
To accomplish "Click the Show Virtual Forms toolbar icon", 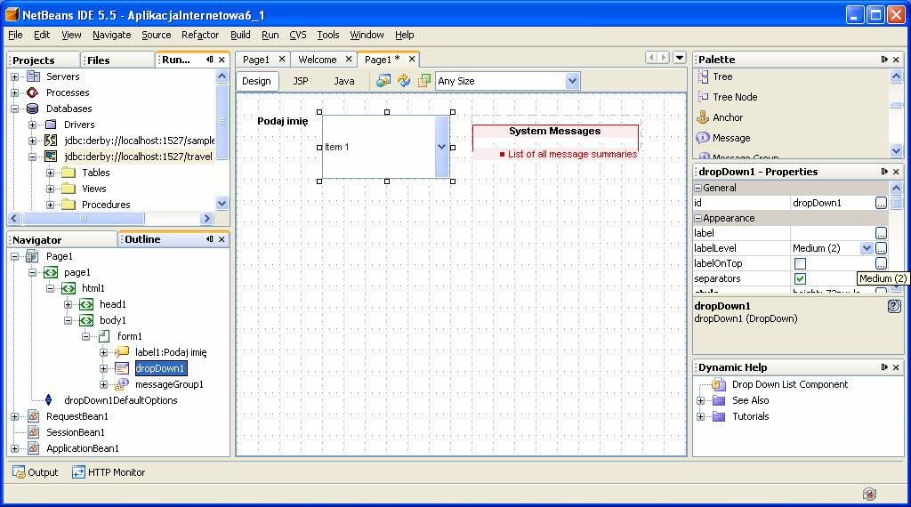I will point(424,81).
